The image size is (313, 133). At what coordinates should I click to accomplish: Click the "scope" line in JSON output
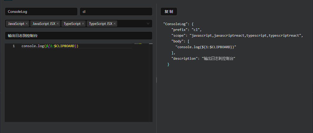point(237,35)
